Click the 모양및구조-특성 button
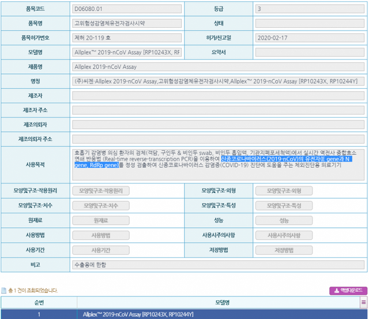The image size is (369, 319). 284,205
